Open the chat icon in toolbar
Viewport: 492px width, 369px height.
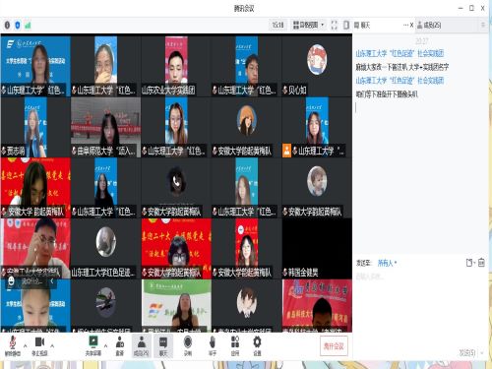pyautogui.click(x=163, y=345)
